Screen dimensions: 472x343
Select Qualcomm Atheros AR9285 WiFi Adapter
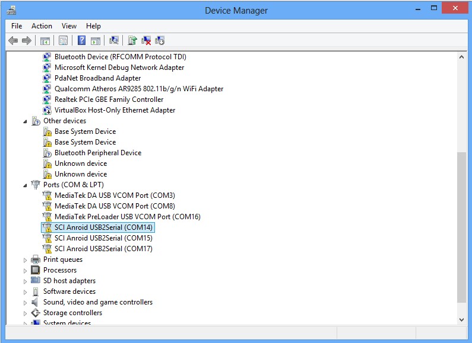(x=139, y=89)
